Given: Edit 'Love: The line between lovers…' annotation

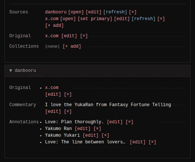Looking at the screenshot, I should pyautogui.click(x=138, y=142).
